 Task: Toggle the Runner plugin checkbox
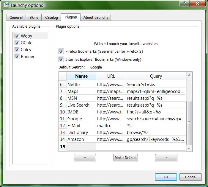tap(17, 56)
